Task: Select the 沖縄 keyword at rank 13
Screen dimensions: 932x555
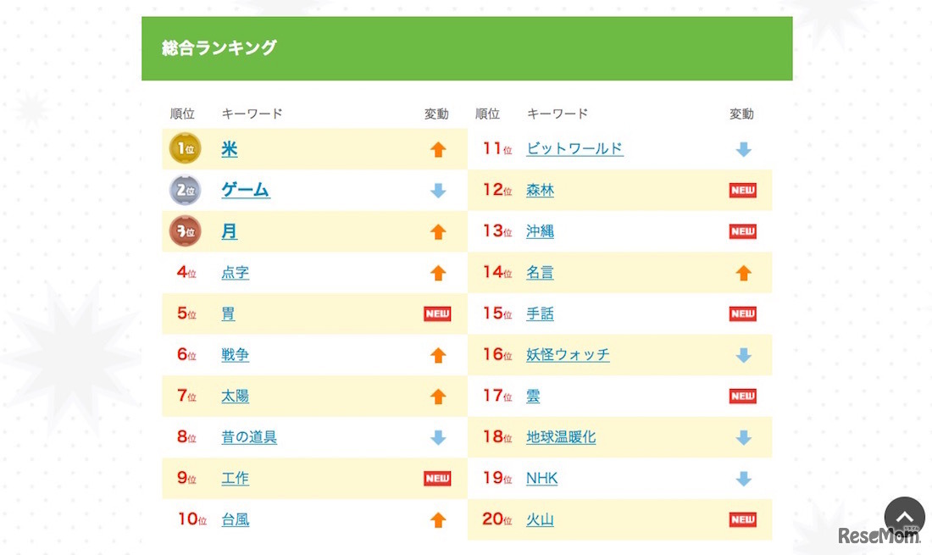Action: pyautogui.click(x=541, y=231)
